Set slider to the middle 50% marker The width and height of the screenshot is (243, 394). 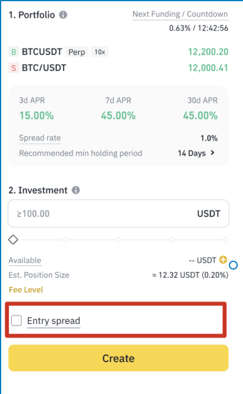118,239
